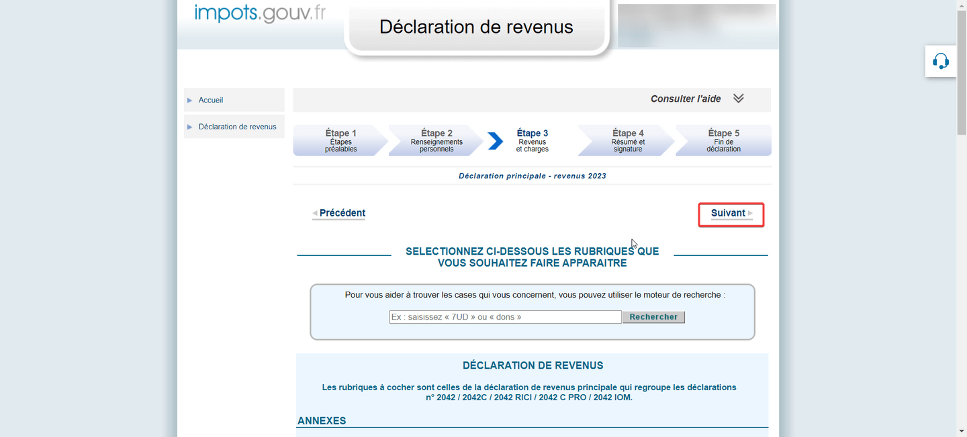967x437 pixels.
Task: Expand the Consulter l'aide help section
Action: pyautogui.click(x=686, y=98)
